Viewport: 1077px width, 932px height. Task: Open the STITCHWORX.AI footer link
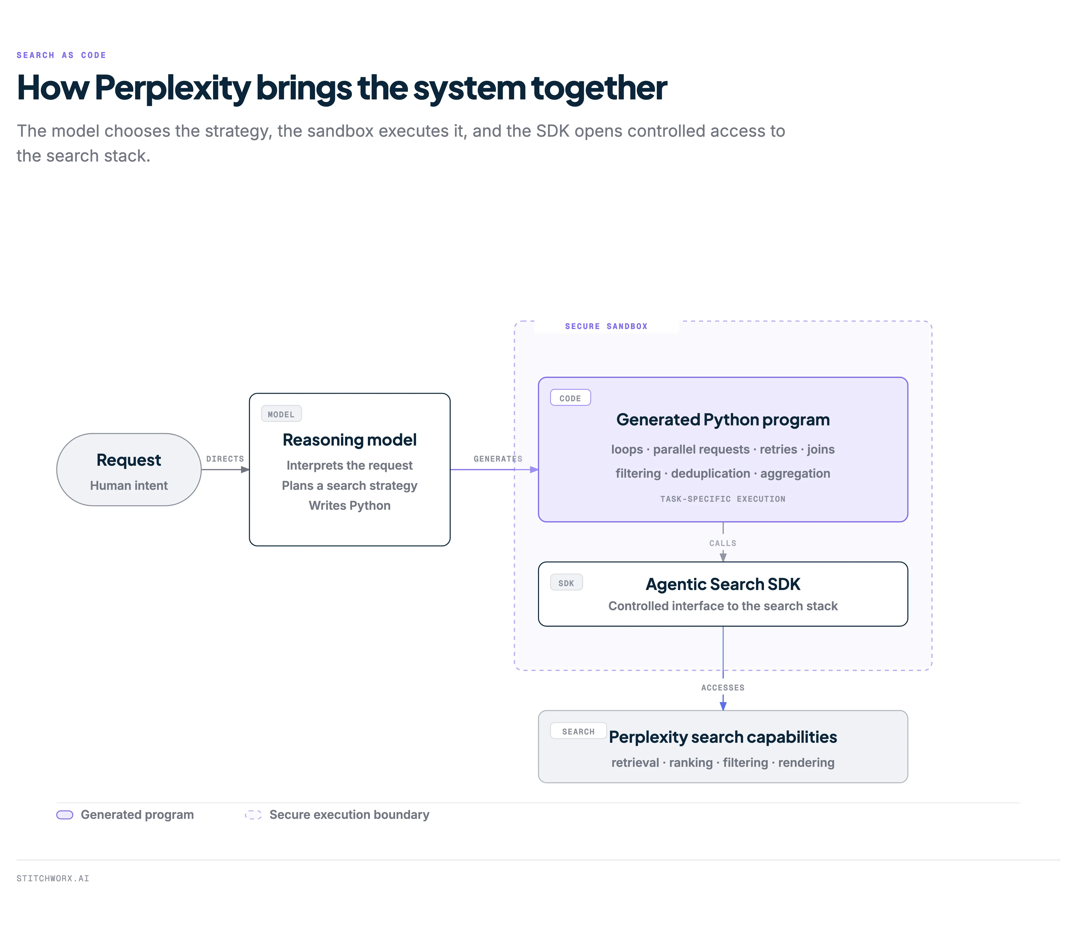(53, 878)
